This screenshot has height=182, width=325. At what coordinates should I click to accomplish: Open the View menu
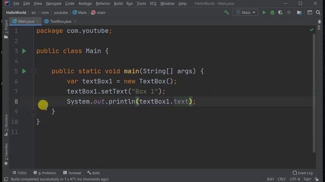[38, 4]
